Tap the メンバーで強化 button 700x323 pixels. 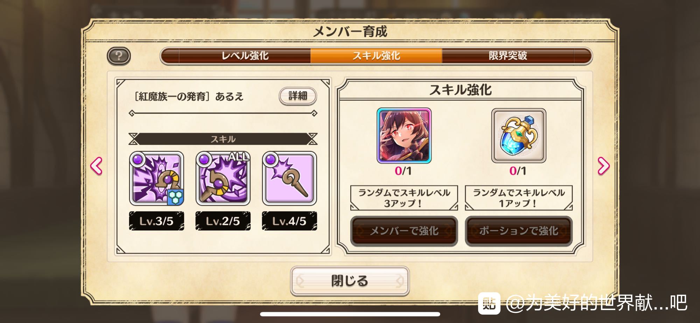click(404, 231)
